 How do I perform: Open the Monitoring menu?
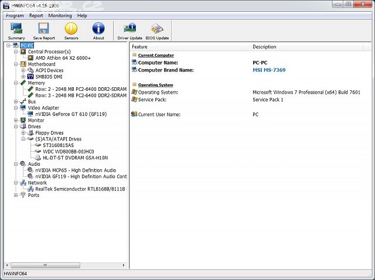point(60,16)
